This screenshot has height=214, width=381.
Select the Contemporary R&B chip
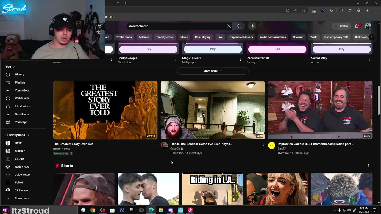(336, 37)
